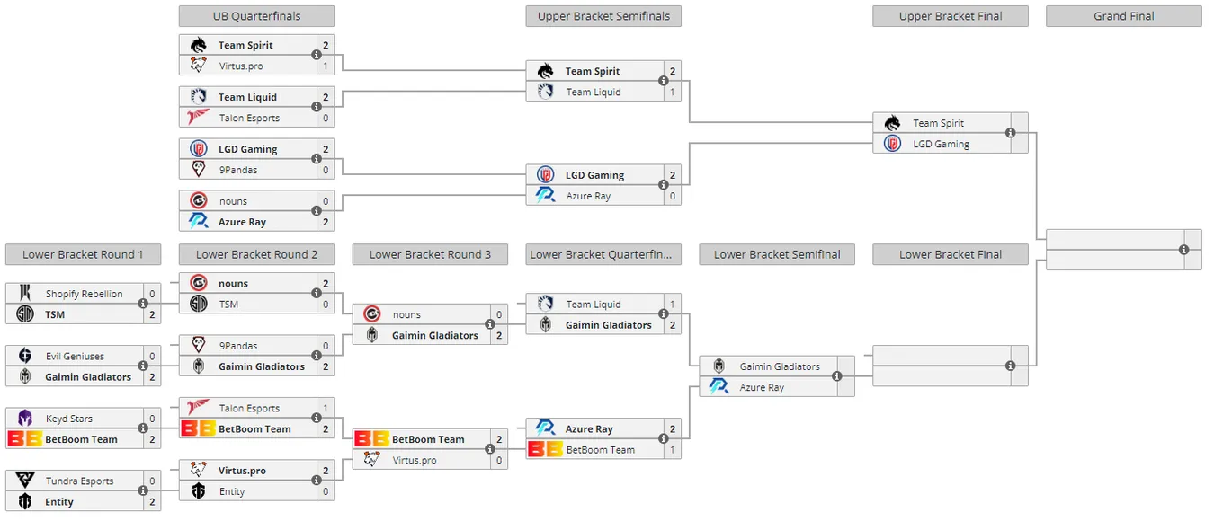Image resolution: width=1223 pixels, height=521 pixels.
Task: Click the Tundra Esports logo
Action: pyautogui.click(x=25, y=481)
